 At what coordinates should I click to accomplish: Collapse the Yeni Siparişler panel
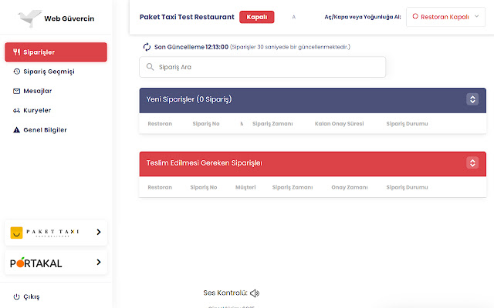pyautogui.click(x=472, y=99)
